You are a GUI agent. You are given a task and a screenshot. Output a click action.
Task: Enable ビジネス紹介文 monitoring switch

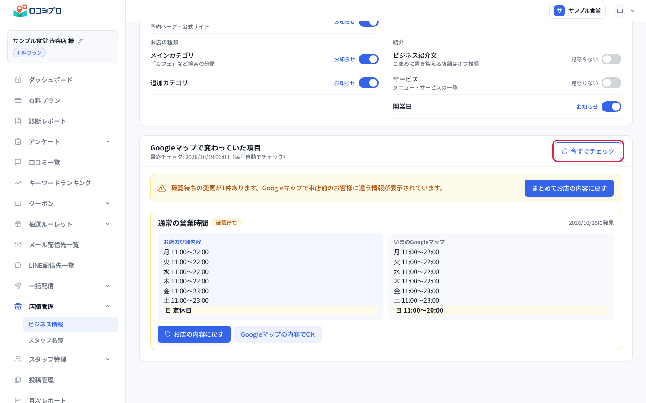pyautogui.click(x=611, y=59)
